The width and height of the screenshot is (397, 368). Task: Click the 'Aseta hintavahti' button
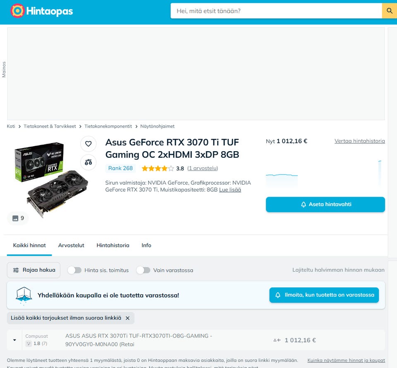(x=325, y=204)
